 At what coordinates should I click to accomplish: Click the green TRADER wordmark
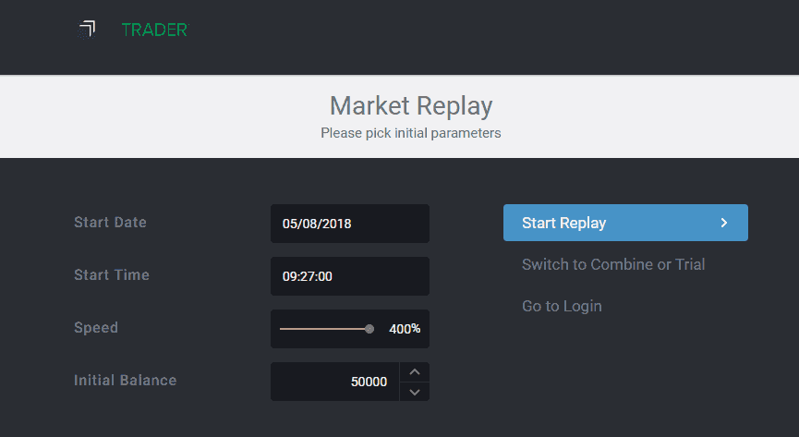click(155, 30)
